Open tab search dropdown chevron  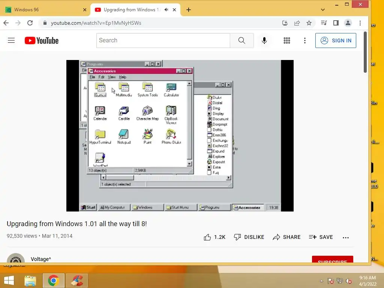(323, 10)
